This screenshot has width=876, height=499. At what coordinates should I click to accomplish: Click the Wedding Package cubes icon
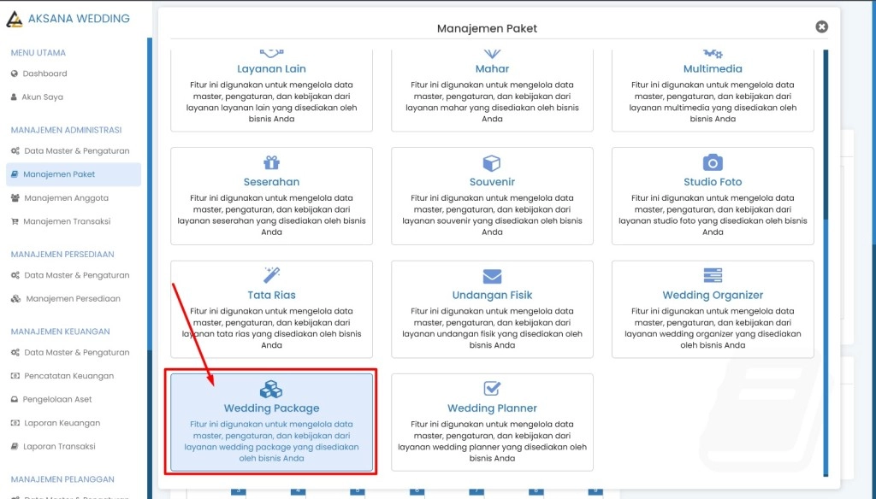click(x=271, y=389)
